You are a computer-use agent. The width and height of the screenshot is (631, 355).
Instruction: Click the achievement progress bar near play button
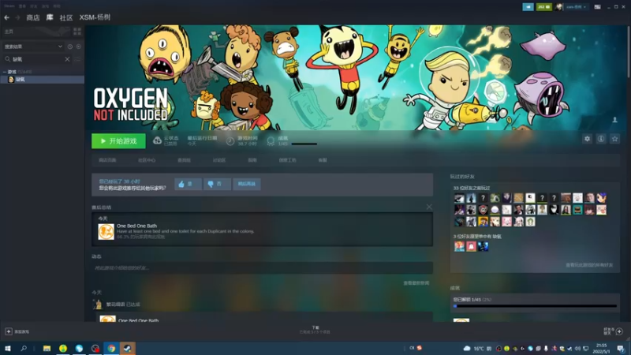click(304, 144)
